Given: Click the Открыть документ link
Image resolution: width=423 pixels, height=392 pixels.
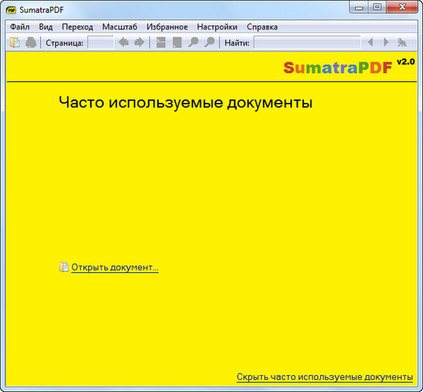Looking at the screenshot, I should tap(114, 268).
